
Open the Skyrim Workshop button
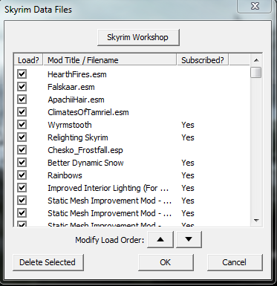point(138,37)
